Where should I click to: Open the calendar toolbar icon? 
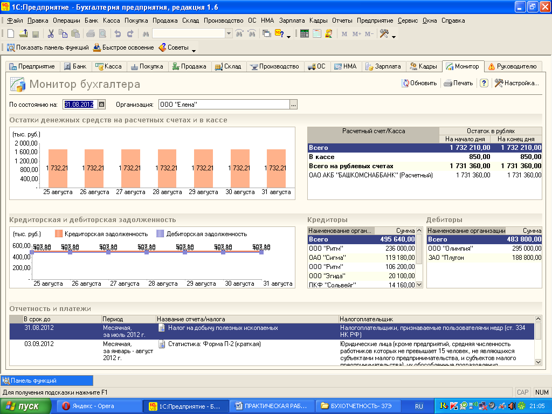317,34
